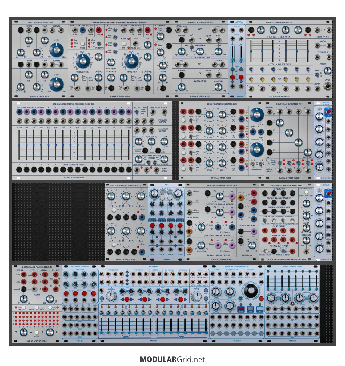
Task: Click the amplitude knob on Frequency Shifter
Action: click(x=218, y=87)
